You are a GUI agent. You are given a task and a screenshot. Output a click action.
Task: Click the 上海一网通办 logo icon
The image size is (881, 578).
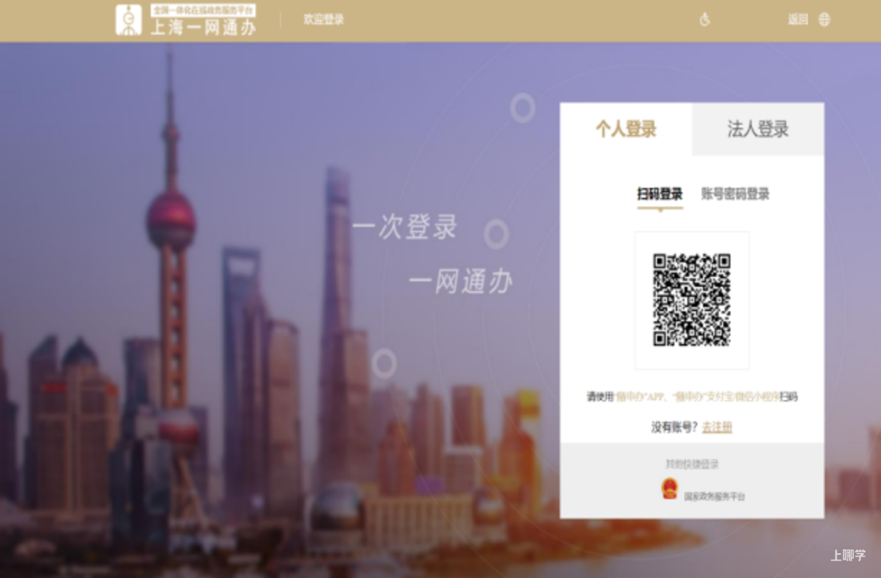coord(128,20)
